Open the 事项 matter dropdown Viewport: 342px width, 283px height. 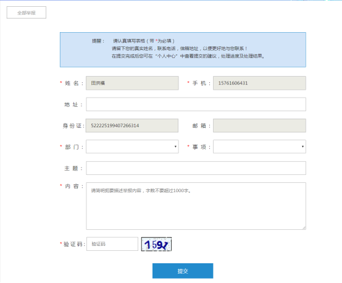click(x=259, y=146)
